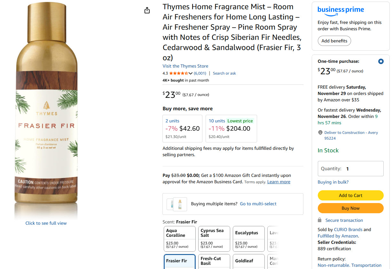Select the 2 units bulk option

point(182,128)
